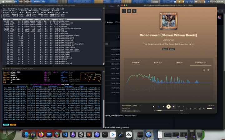This screenshot has height=140, width=225.
Task: Click the pod breadcrumb in k9s
Action: tap(6, 125)
